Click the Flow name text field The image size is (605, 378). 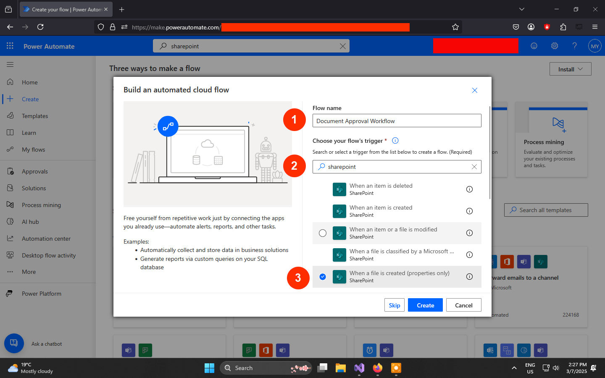397,121
